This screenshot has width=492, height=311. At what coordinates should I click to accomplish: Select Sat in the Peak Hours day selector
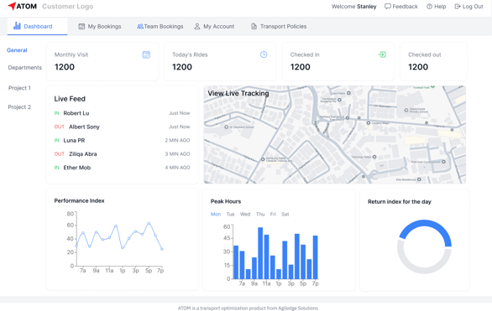pos(285,215)
